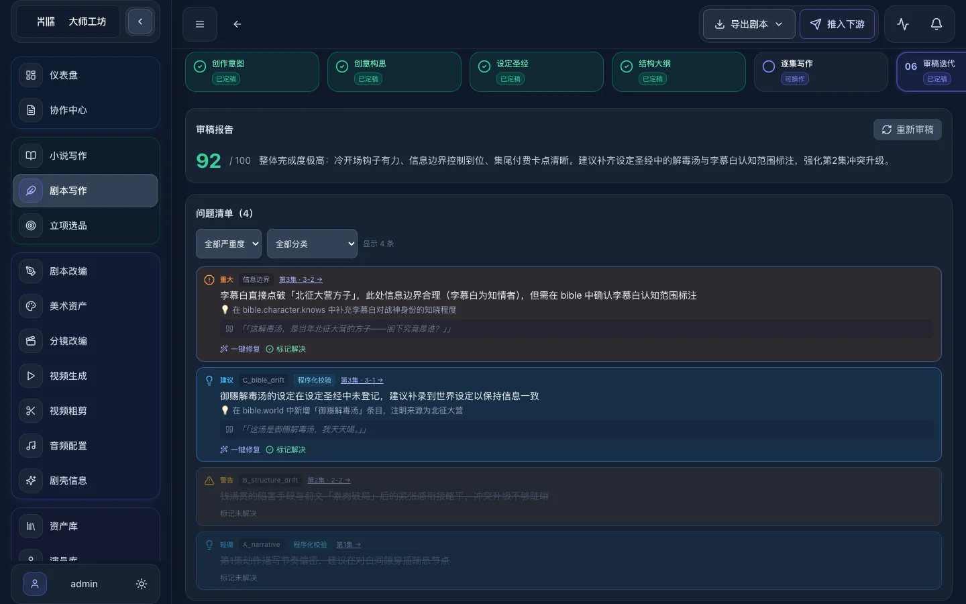
Task: Click 标记未解决 on the B_structure_drift issue
Action: pyautogui.click(x=238, y=513)
